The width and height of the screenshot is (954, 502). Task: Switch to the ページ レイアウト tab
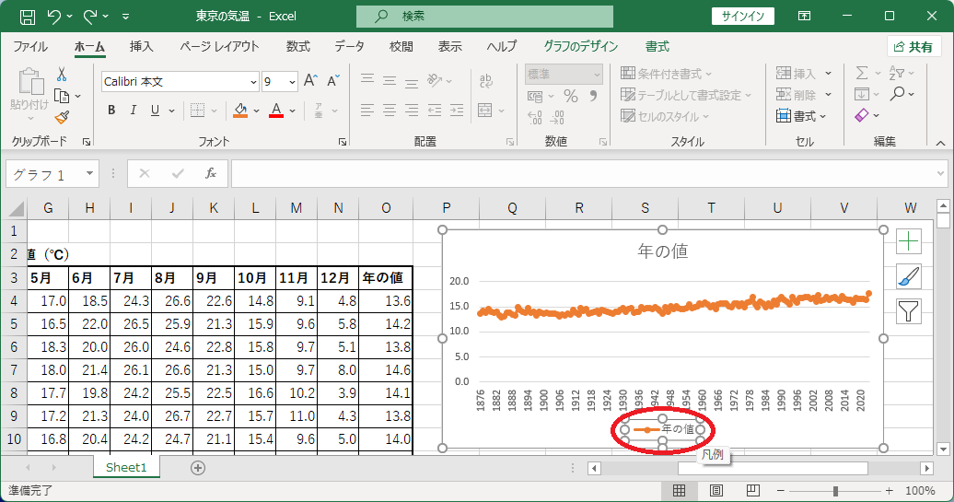coord(219,46)
